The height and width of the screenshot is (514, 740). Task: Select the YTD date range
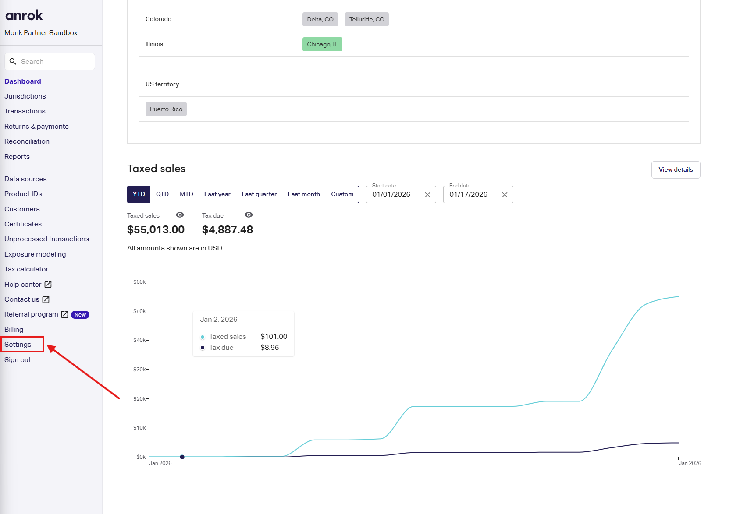[139, 194]
